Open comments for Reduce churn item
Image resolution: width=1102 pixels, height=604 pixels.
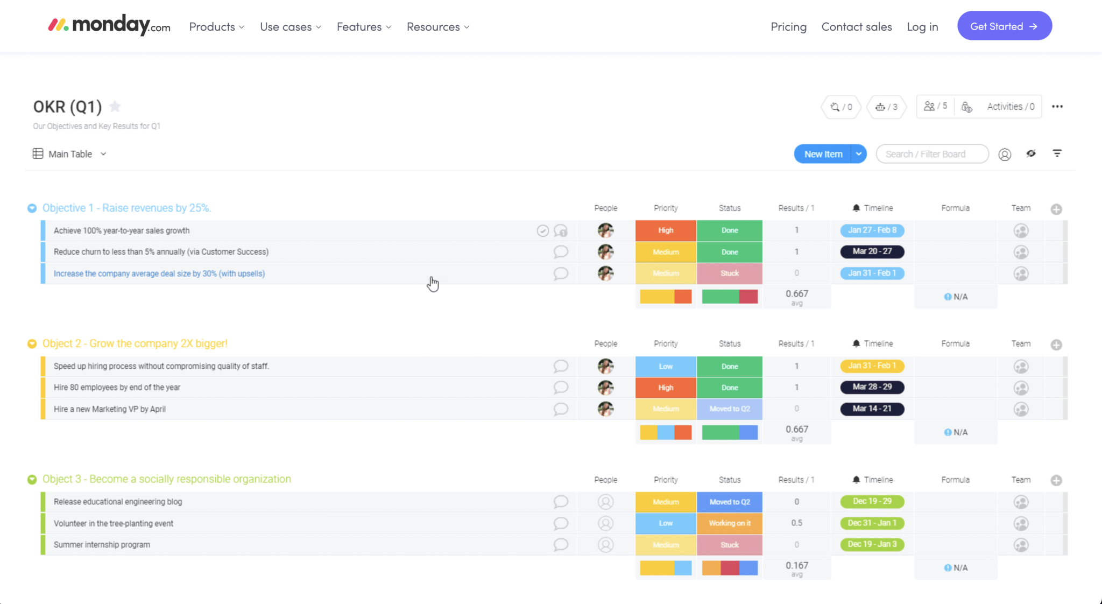pos(561,252)
